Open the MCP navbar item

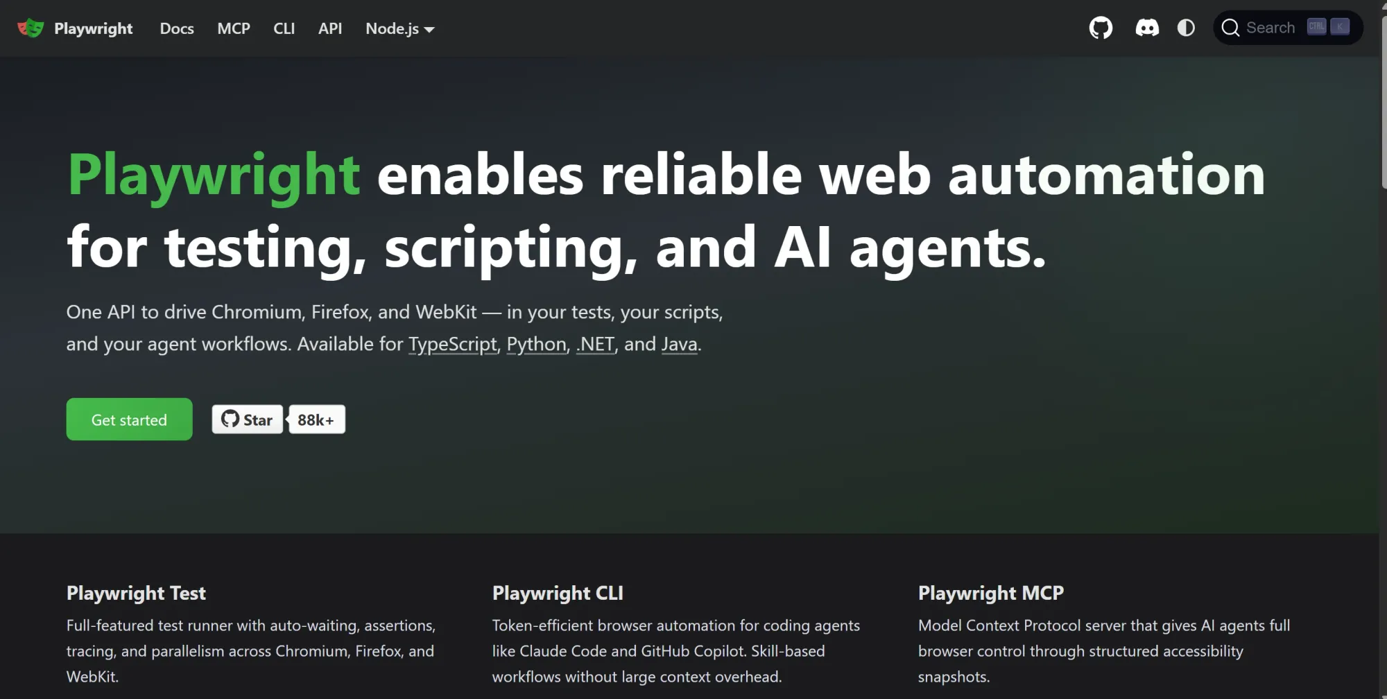pyautogui.click(x=234, y=28)
